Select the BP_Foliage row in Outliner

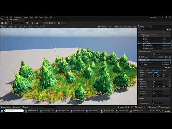pyautogui.click(x=154, y=43)
